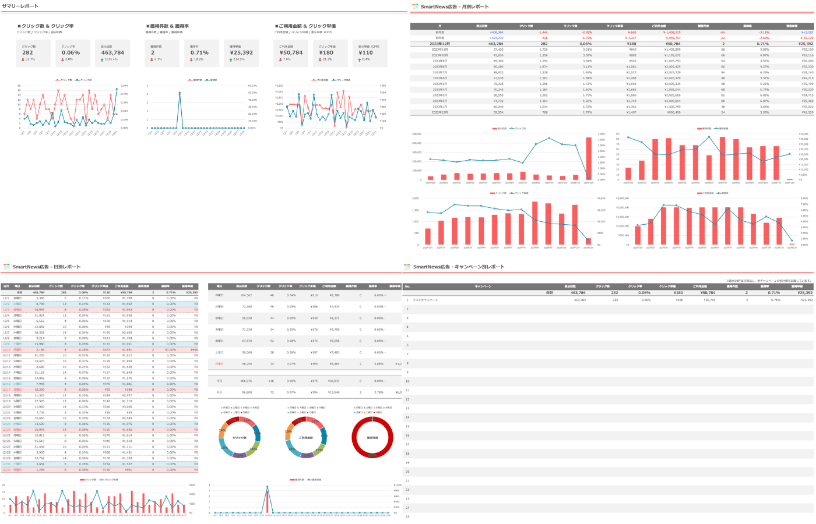
Task: Click the 2023年12月 row in monthly table
Action: pos(612,44)
